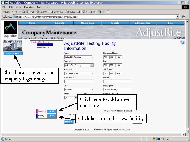Click the Alt. Phone 4321 field
Viewport: 190px width, 142px height.
tap(119, 73)
